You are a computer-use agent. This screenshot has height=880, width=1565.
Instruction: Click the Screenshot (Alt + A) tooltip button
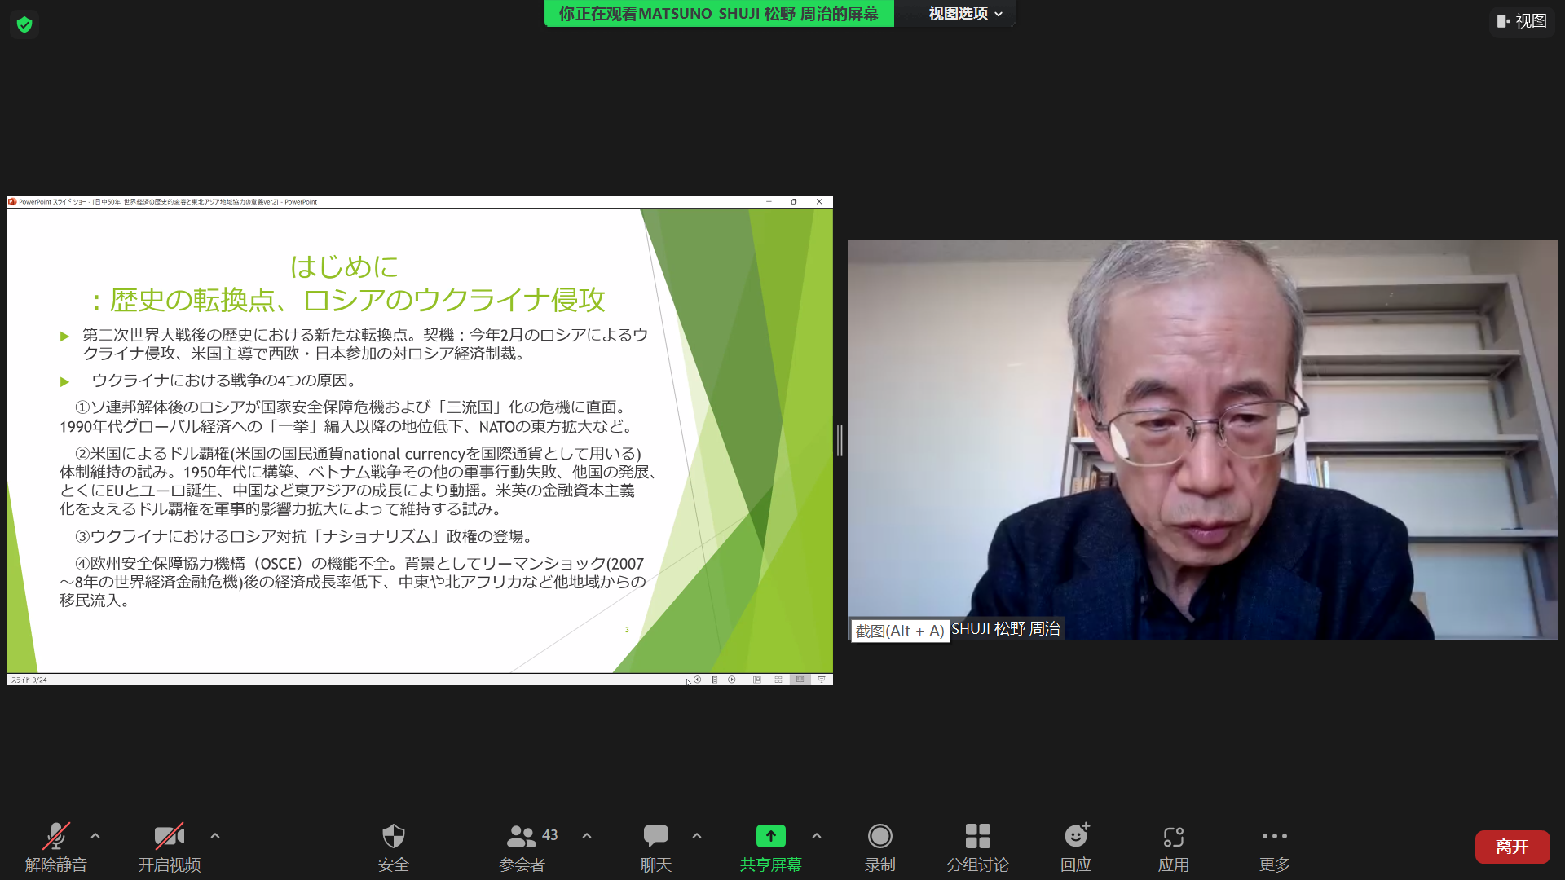900,631
